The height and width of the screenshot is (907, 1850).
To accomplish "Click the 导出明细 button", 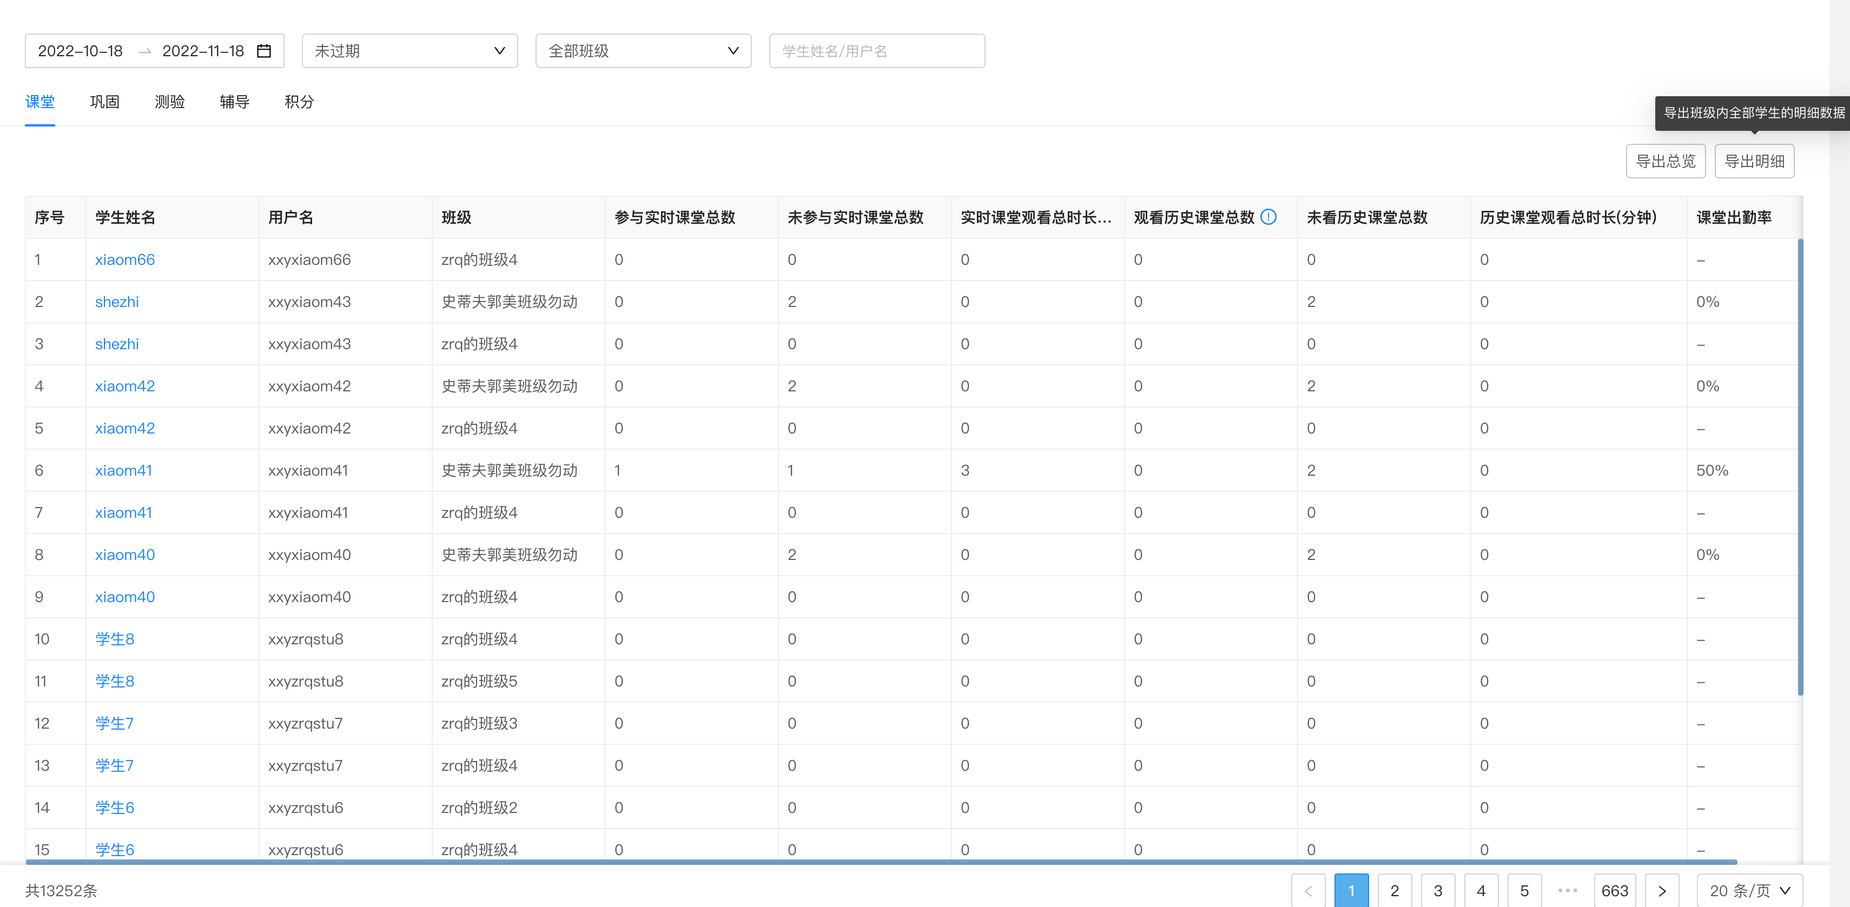I will coord(1754,161).
